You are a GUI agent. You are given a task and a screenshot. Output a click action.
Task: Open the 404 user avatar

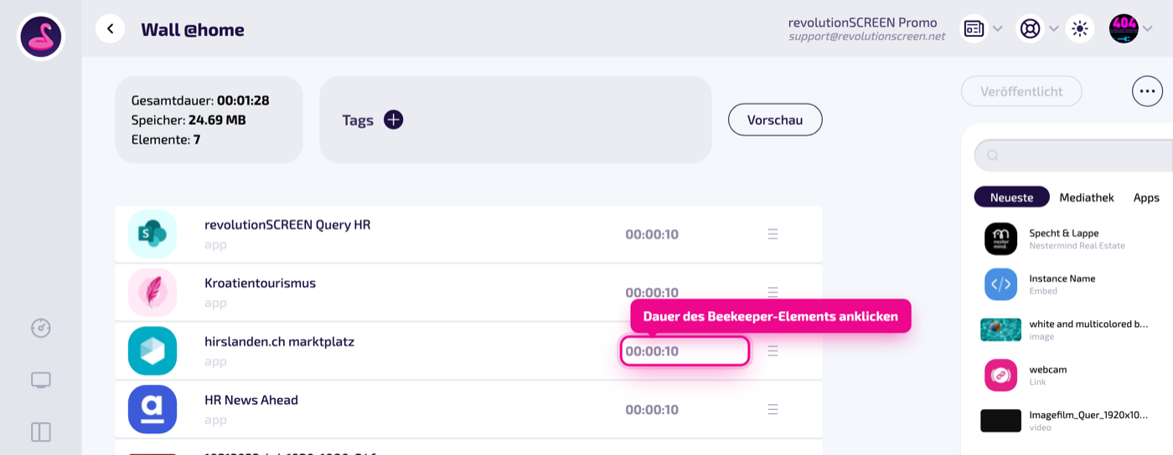point(1124,28)
